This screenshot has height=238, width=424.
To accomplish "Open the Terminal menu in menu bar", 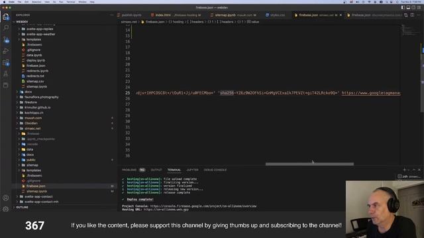I will tap(71, 2).
